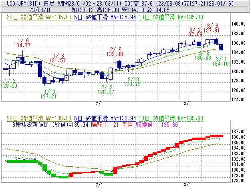Select the 1/6 134.77 peak annotation

tap(22, 43)
